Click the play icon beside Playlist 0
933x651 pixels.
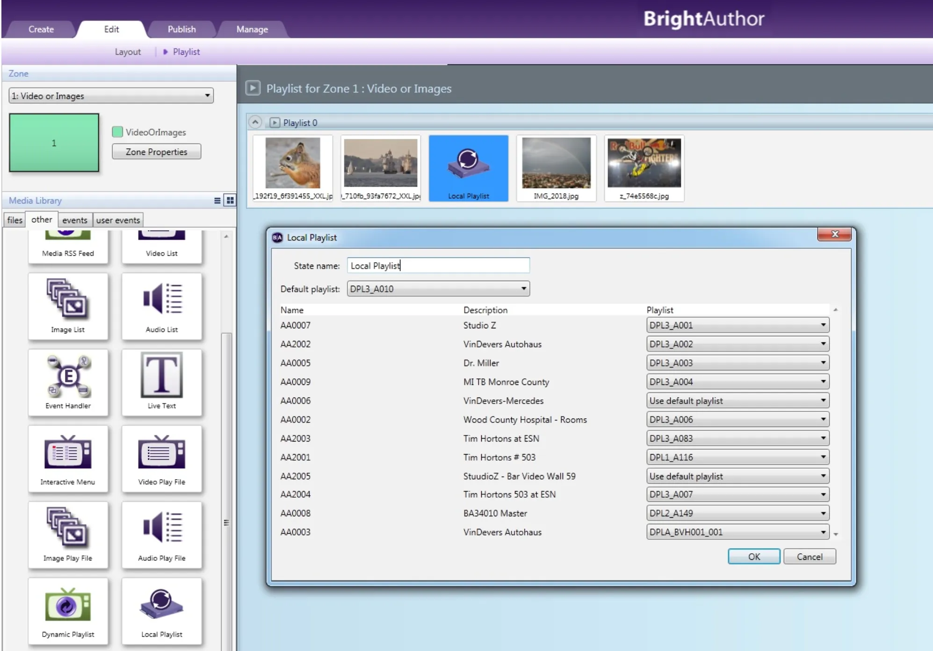(275, 123)
